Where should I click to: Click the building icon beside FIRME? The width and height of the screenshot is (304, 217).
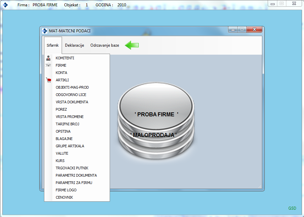48,65
